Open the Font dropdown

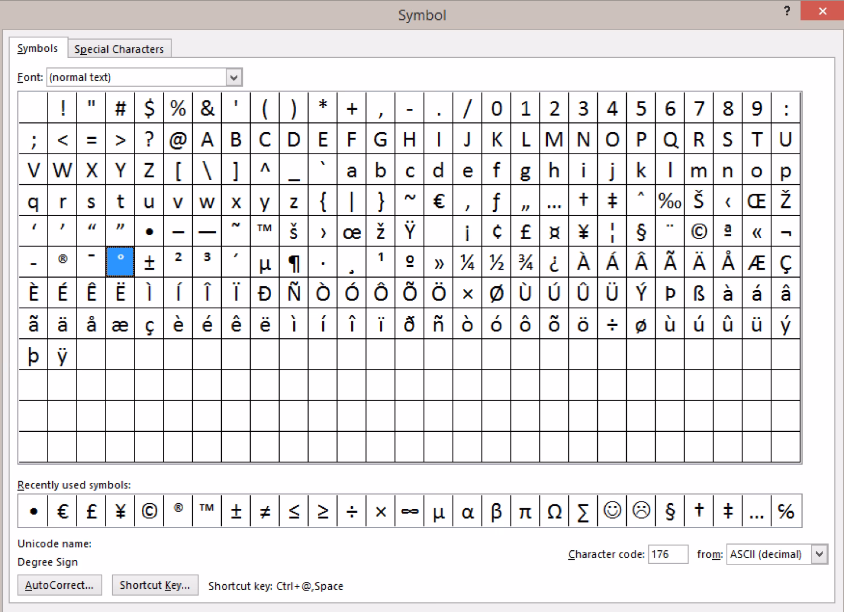(x=234, y=77)
